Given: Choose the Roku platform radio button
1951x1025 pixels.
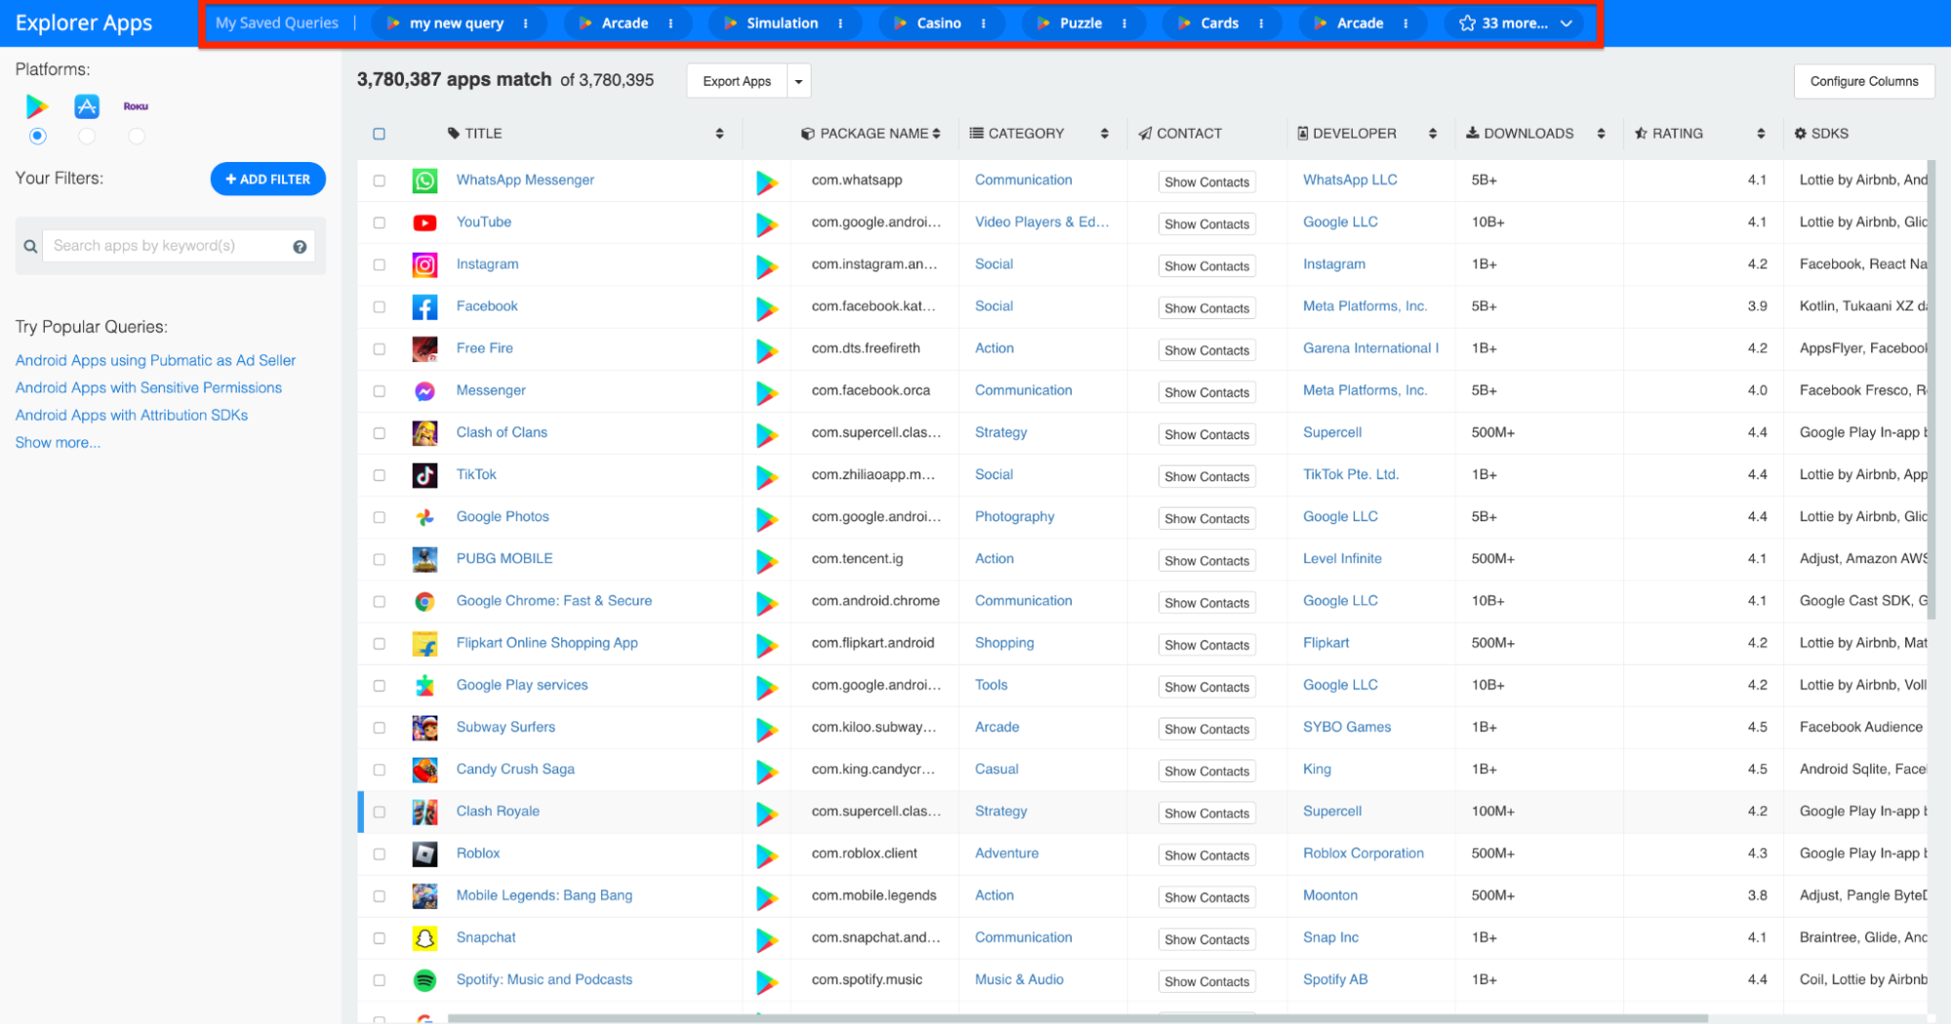Looking at the screenshot, I should point(137,136).
